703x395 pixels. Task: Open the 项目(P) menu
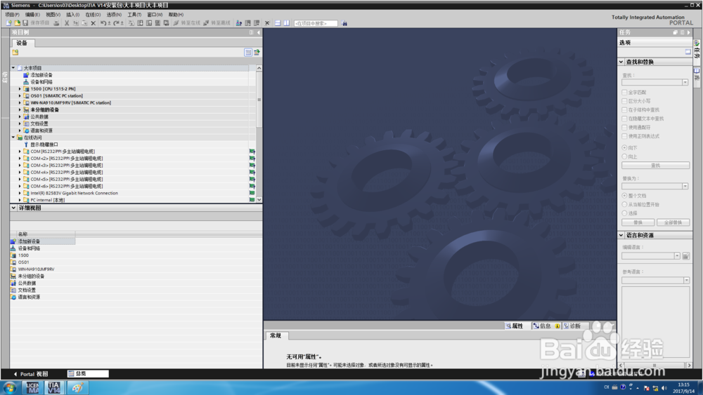tap(12, 15)
